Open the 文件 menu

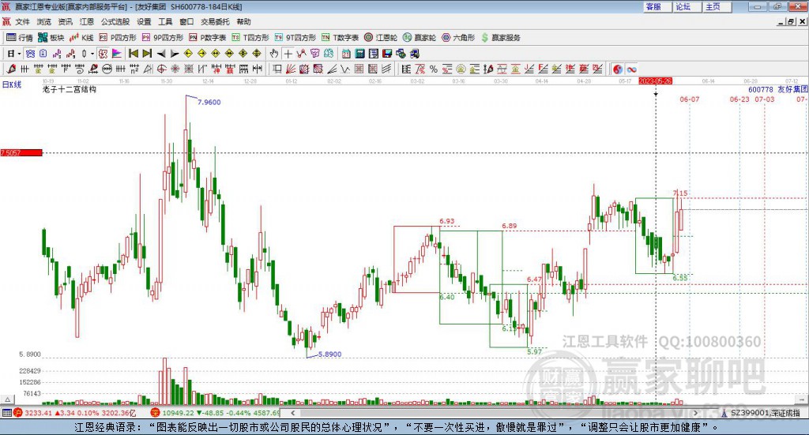point(22,21)
